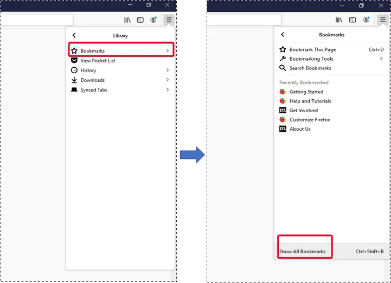The height and width of the screenshot is (283, 391).
Task: Toggle sidebar icon in left window toolbar
Action: [140, 20]
